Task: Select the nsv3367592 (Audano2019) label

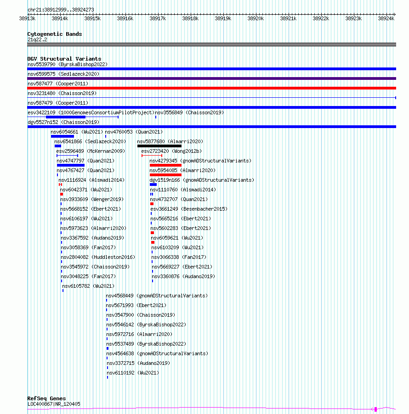Action: 92,238
